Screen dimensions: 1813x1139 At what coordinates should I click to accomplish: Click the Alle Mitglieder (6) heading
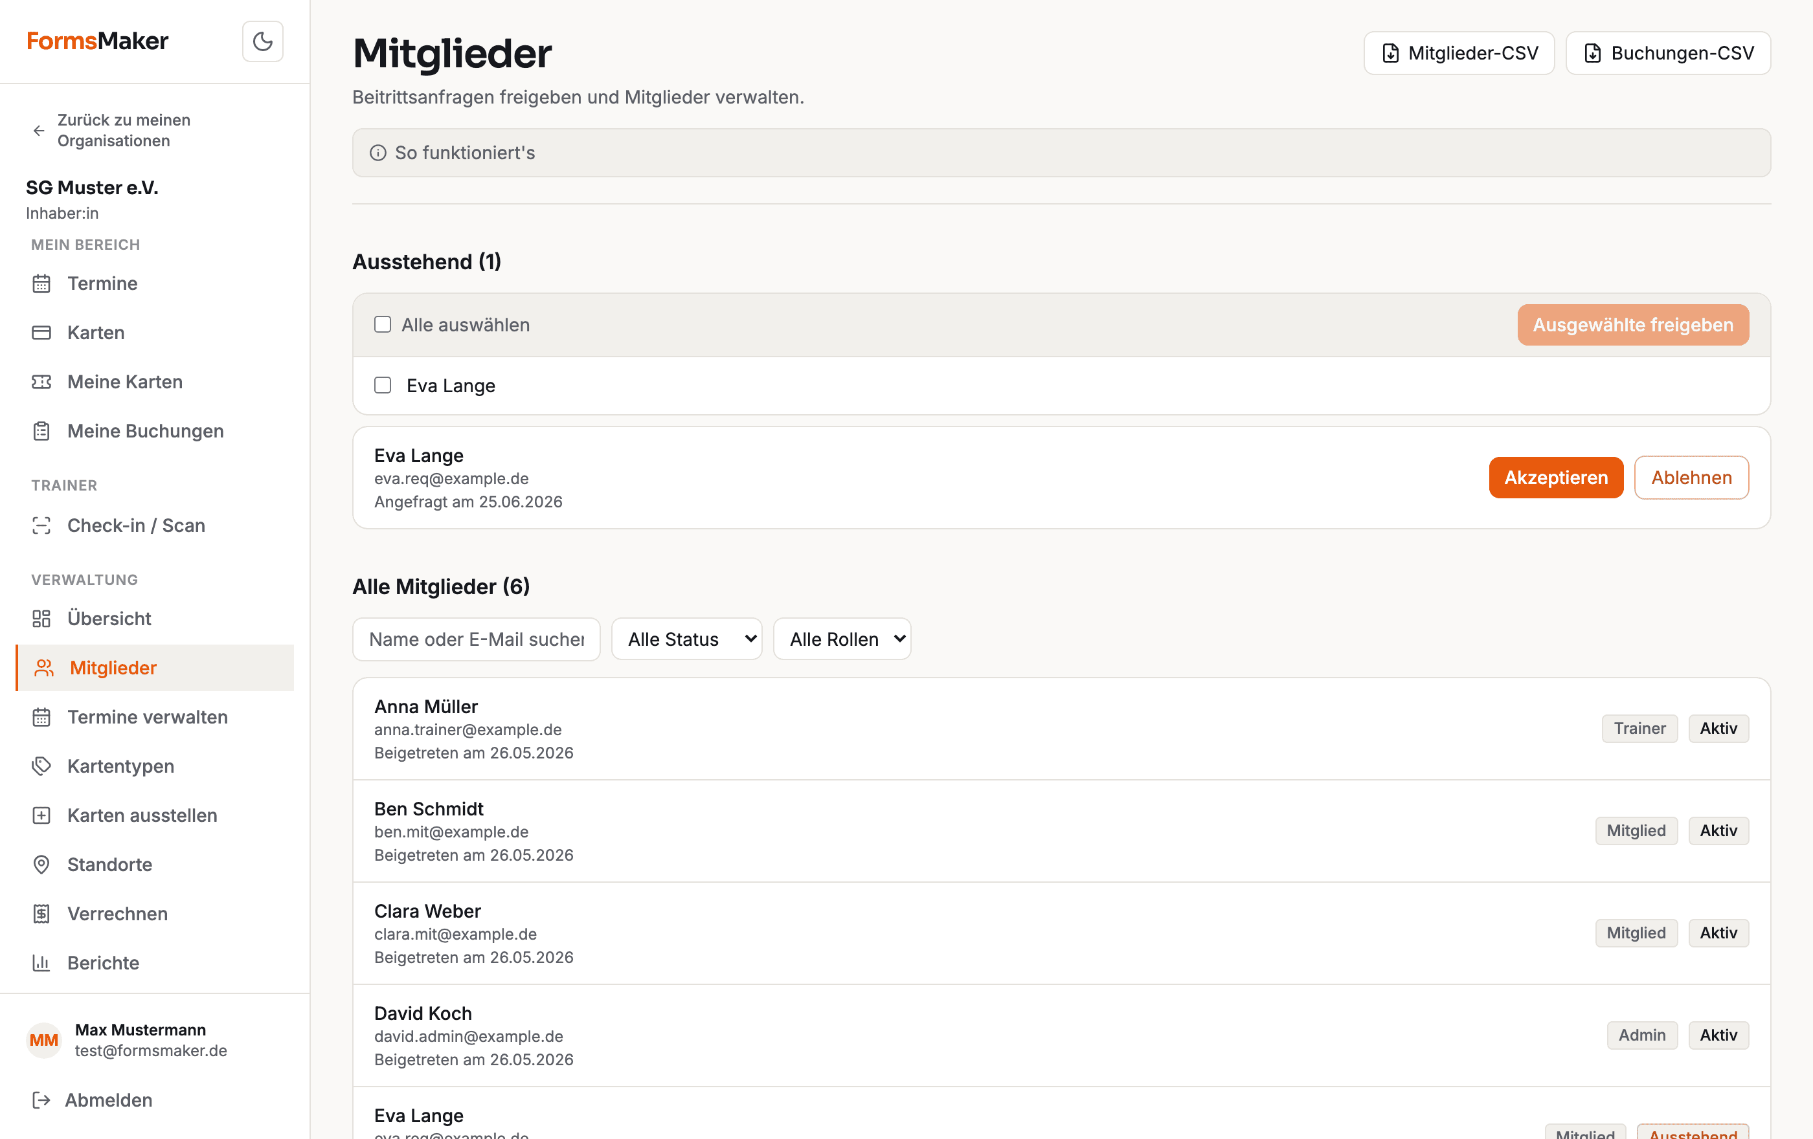[x=441, y=587]
